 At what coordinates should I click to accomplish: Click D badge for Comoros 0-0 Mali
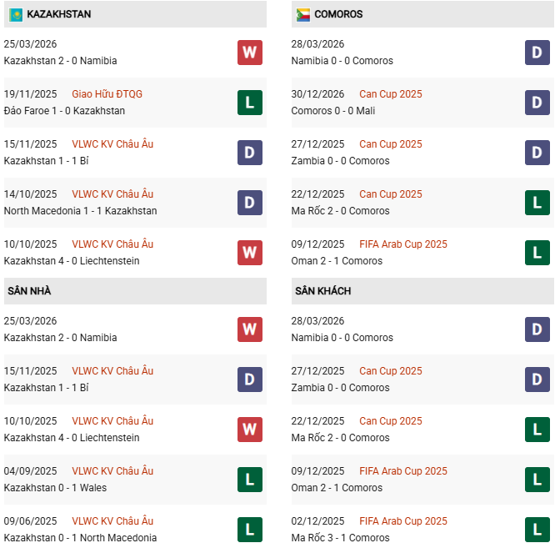(537, 103)
